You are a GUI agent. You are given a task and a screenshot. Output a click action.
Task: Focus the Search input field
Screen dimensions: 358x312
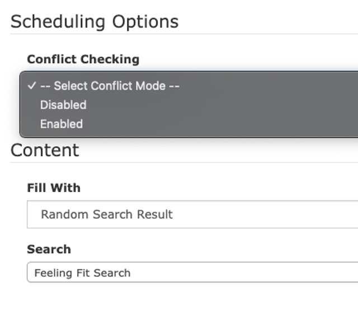[x=224, y=273]
